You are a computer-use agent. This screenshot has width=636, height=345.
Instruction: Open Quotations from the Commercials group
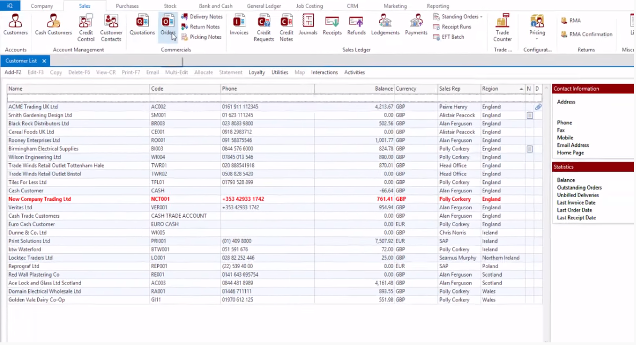(142, 25)
